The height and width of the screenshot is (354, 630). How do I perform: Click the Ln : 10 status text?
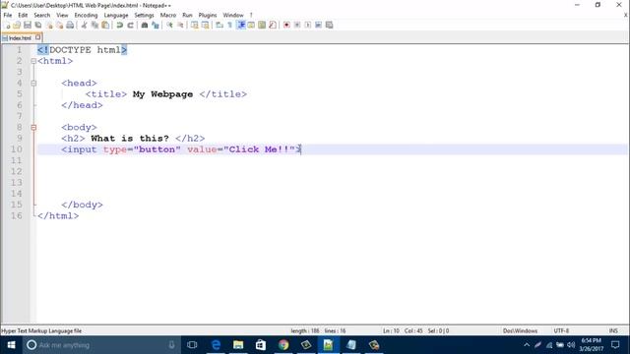[x=391, y=330]
